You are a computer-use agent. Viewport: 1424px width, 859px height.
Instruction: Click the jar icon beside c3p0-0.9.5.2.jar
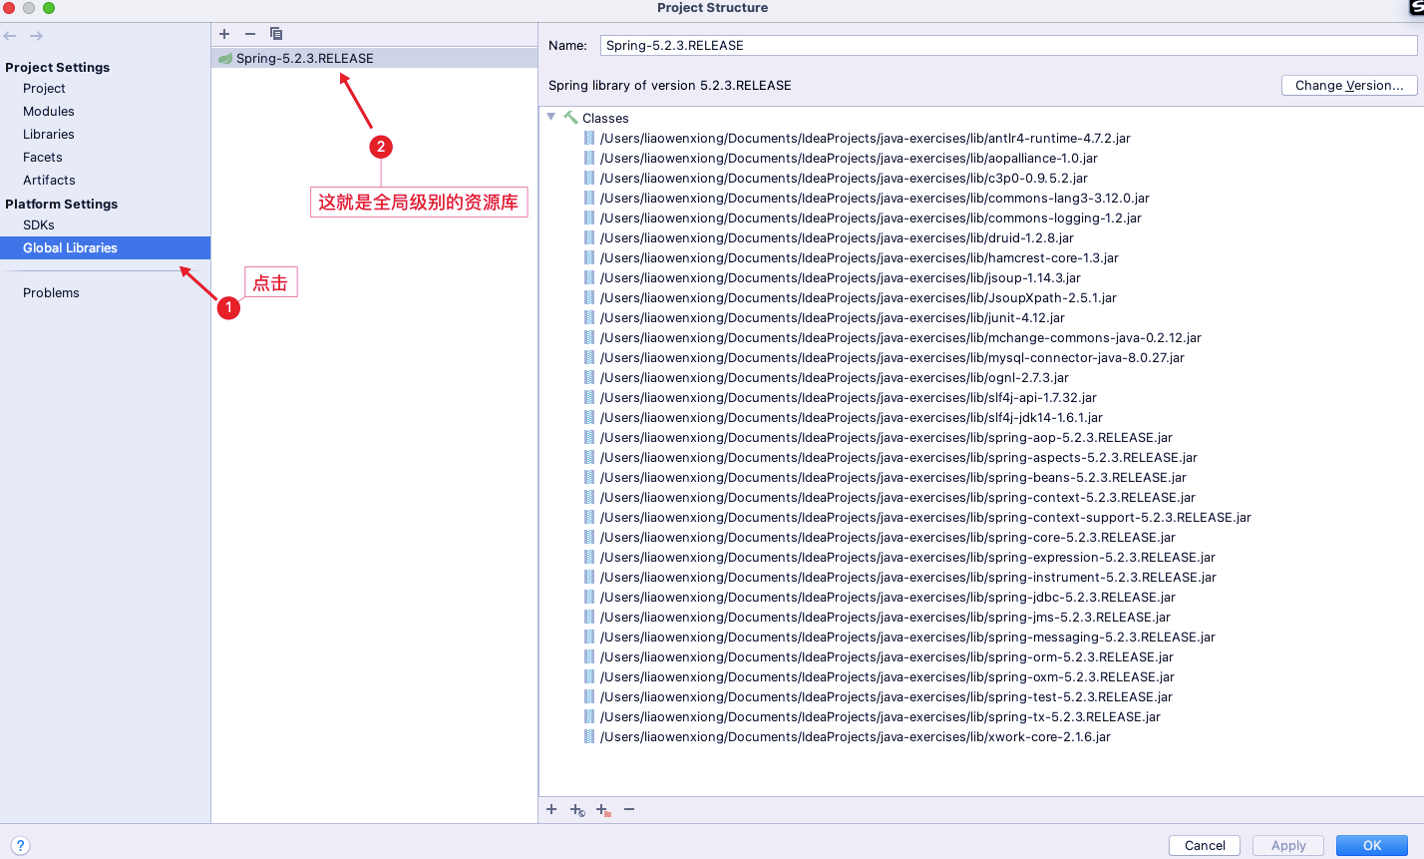point(589,179)
